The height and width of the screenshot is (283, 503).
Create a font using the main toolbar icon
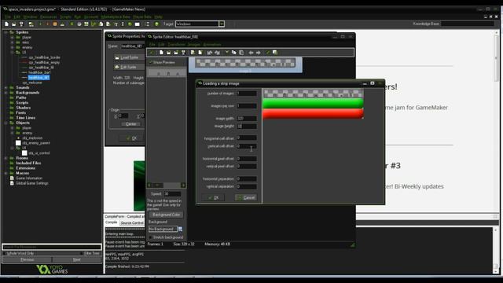116,24
